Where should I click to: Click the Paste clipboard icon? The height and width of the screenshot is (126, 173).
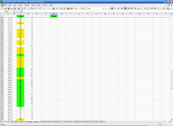[35, 9]
